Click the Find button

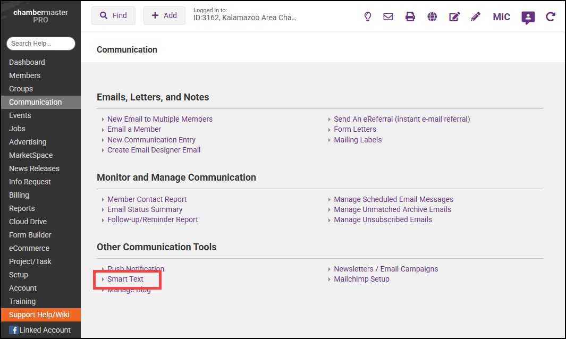pyautogui.click(x=113, y=16)
